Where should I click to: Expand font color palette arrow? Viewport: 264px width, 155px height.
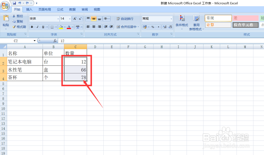[x=73, y=27]
